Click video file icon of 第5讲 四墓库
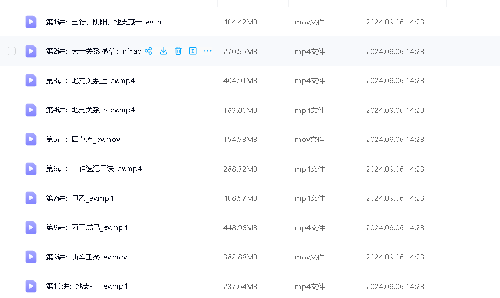This screenshot has height=298, width=500. coord(31,140)
